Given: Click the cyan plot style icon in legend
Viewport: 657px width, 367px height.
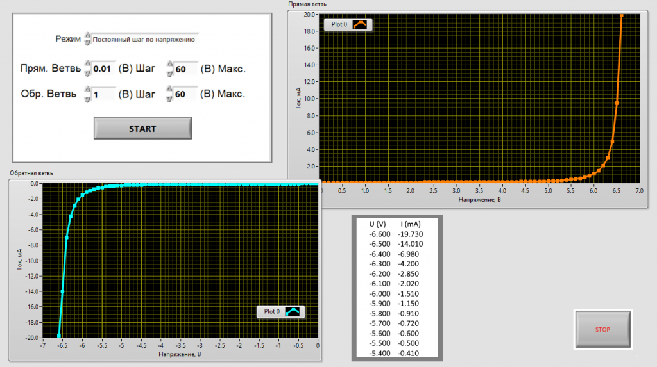Looking at the screenshot, I should [293, 312].
